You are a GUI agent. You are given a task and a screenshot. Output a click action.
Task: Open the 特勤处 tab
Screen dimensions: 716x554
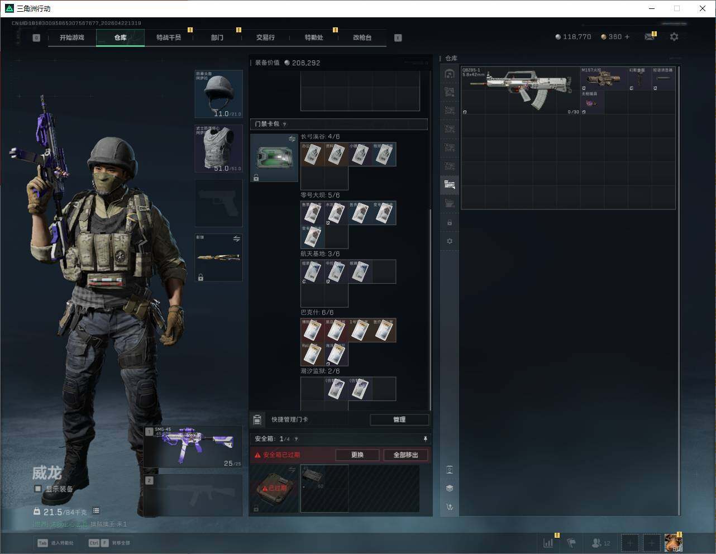click(x=314, y=37)
